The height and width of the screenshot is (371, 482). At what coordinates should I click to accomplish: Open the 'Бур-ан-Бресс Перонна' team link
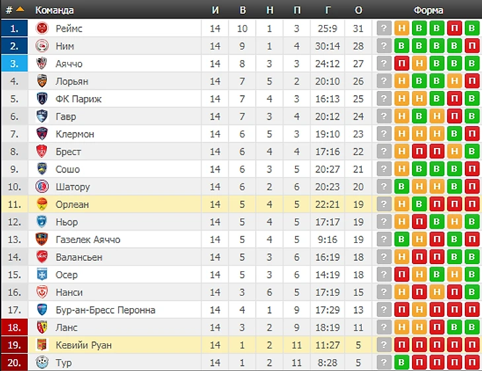tap(106, 310)
